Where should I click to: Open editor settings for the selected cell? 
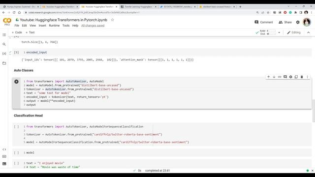click(291, 77)
